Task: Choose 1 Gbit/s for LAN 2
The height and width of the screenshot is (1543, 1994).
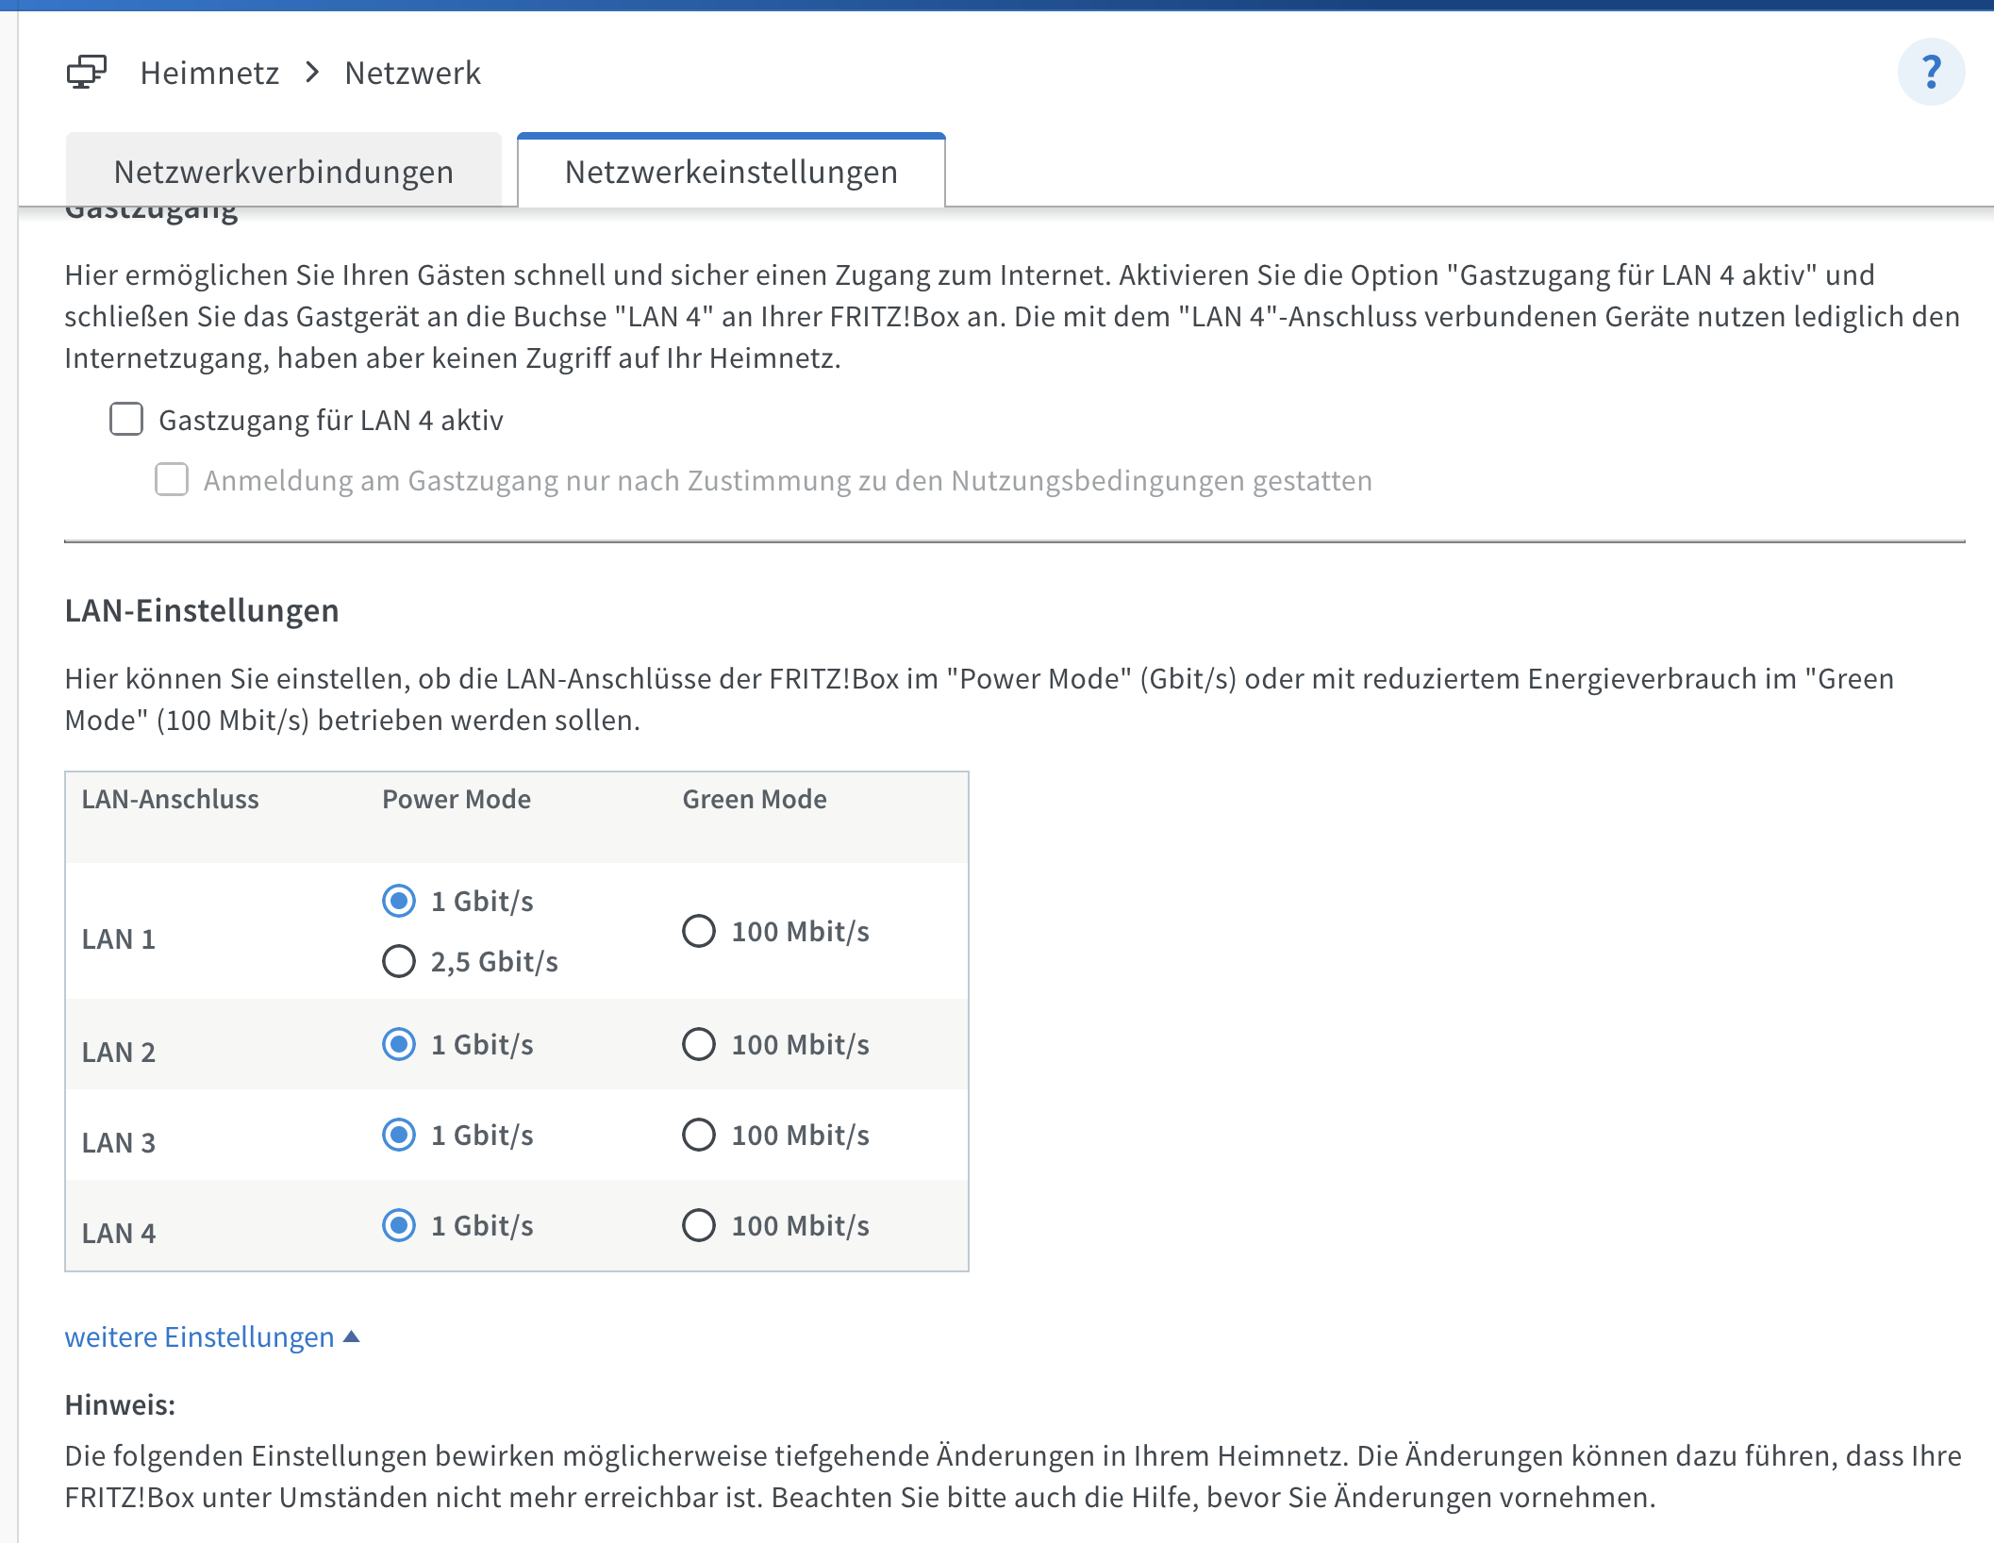Action: [399, 1044]
